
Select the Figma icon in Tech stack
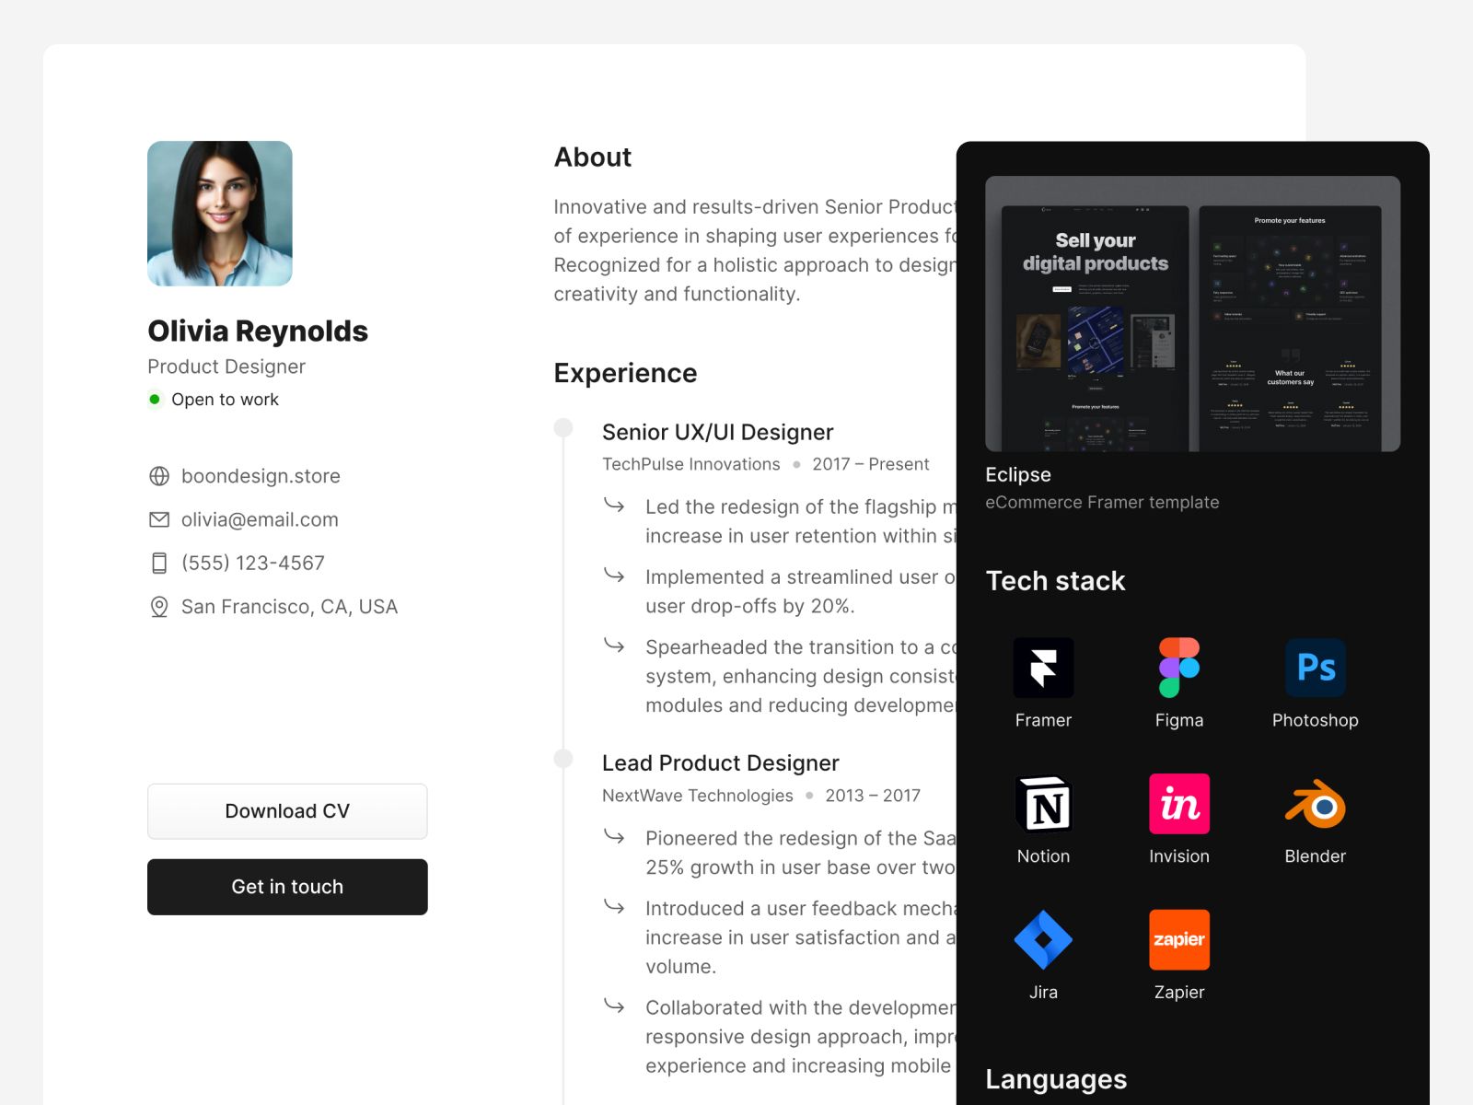[x=1178, y=668]
